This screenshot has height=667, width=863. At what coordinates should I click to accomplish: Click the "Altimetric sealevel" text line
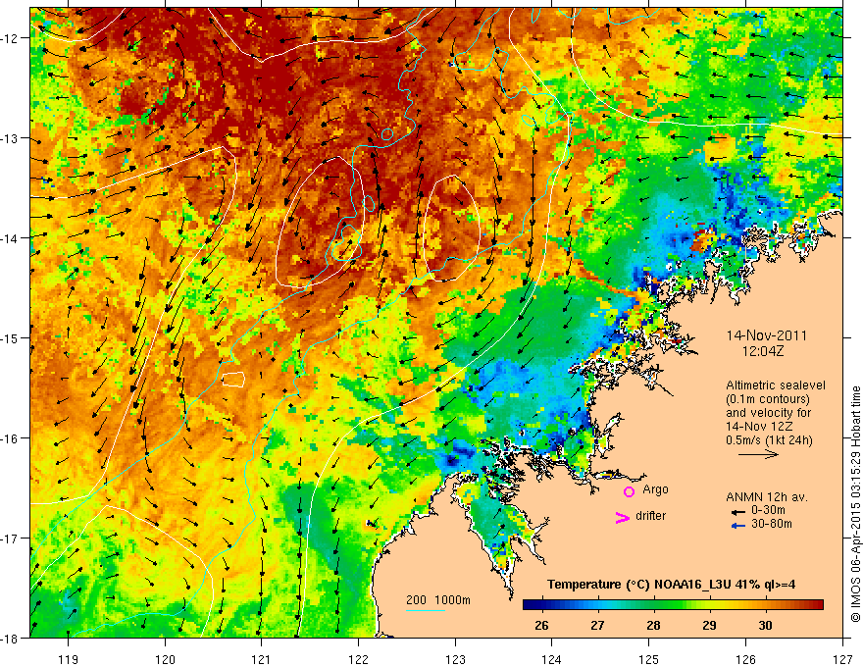(776, 385)
